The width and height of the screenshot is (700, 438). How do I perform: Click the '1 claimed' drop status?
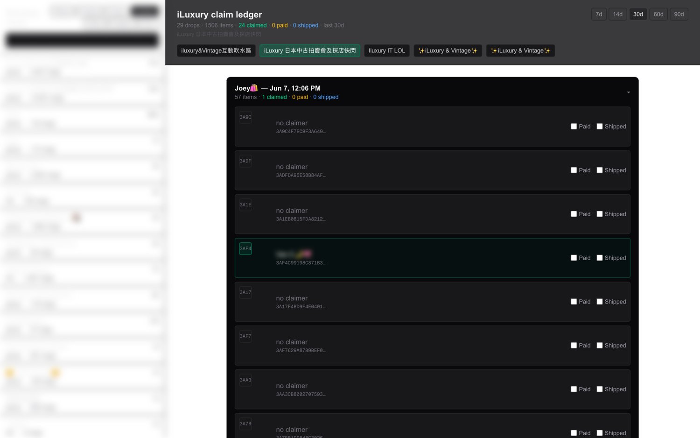(x=274, y=97)
